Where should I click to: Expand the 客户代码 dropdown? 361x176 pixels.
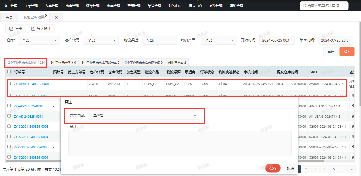tap(101, 40)
